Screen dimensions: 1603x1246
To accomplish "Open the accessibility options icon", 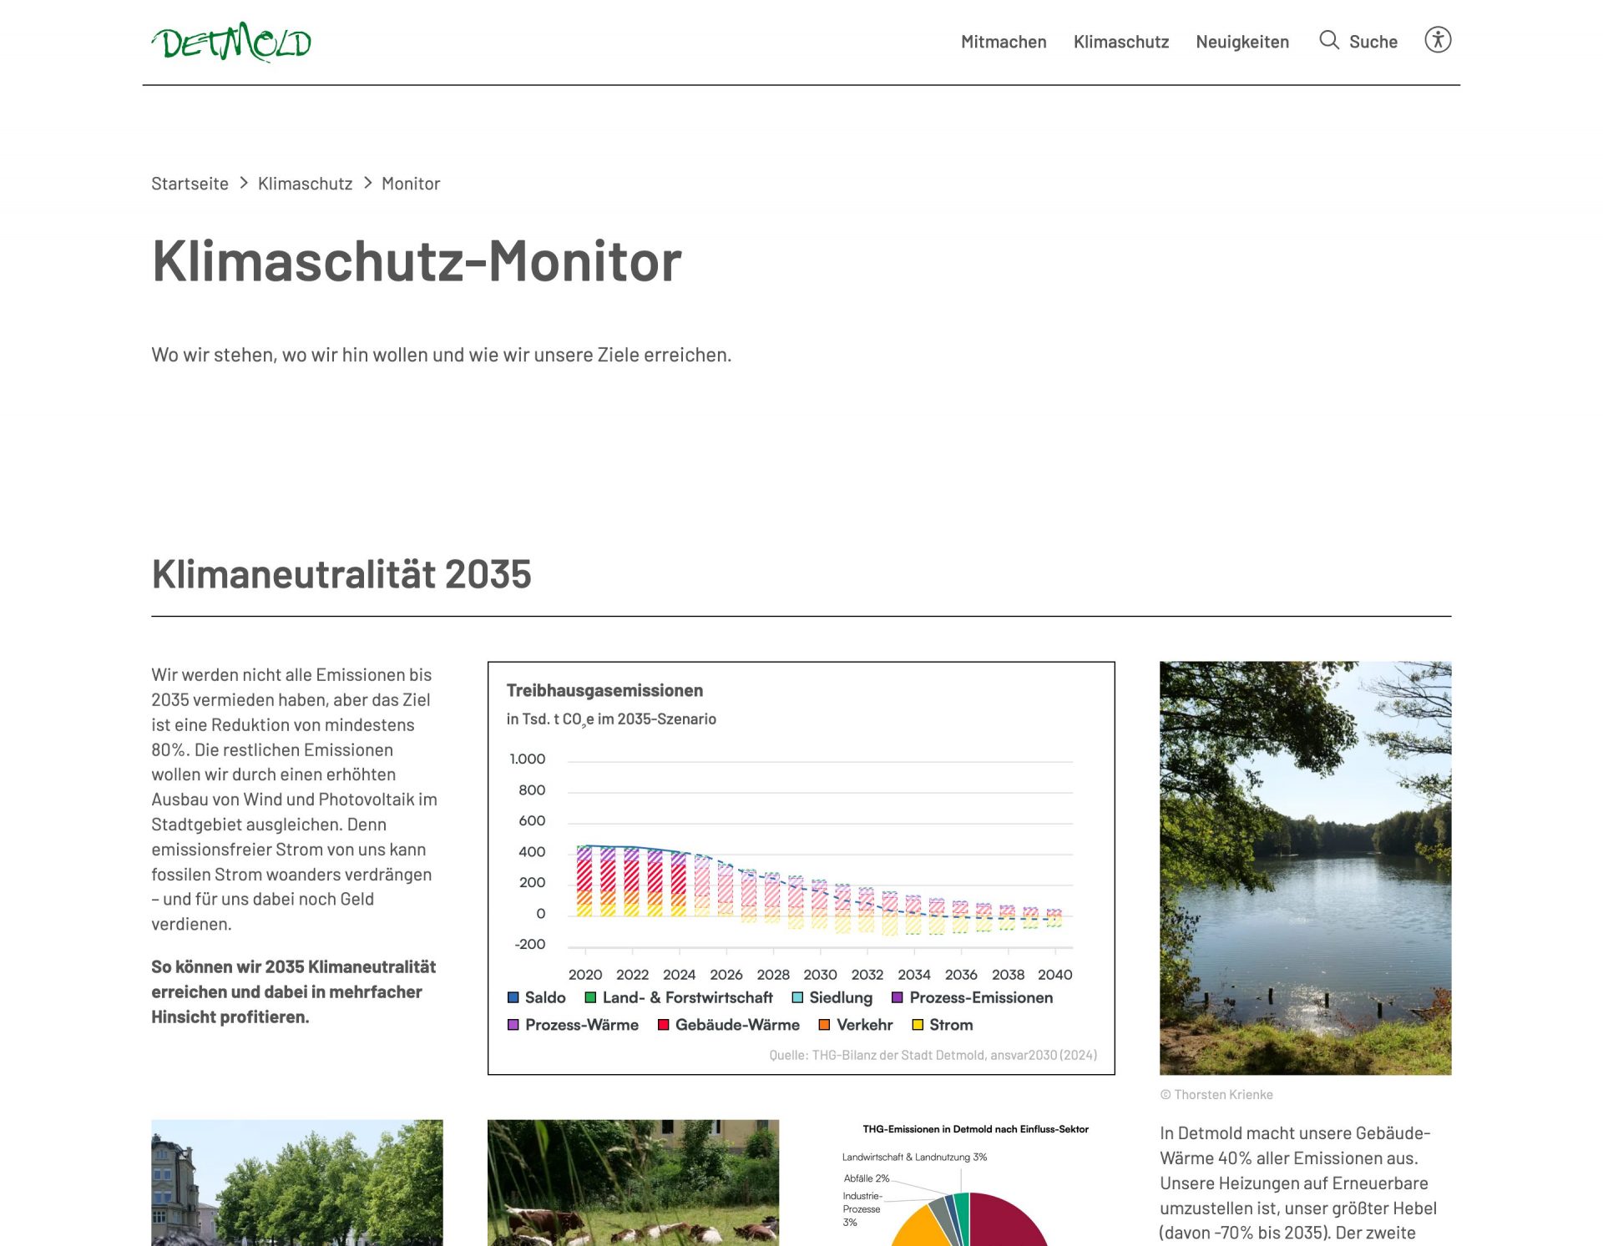I will pyautogui.click(x=1438, y=40).
